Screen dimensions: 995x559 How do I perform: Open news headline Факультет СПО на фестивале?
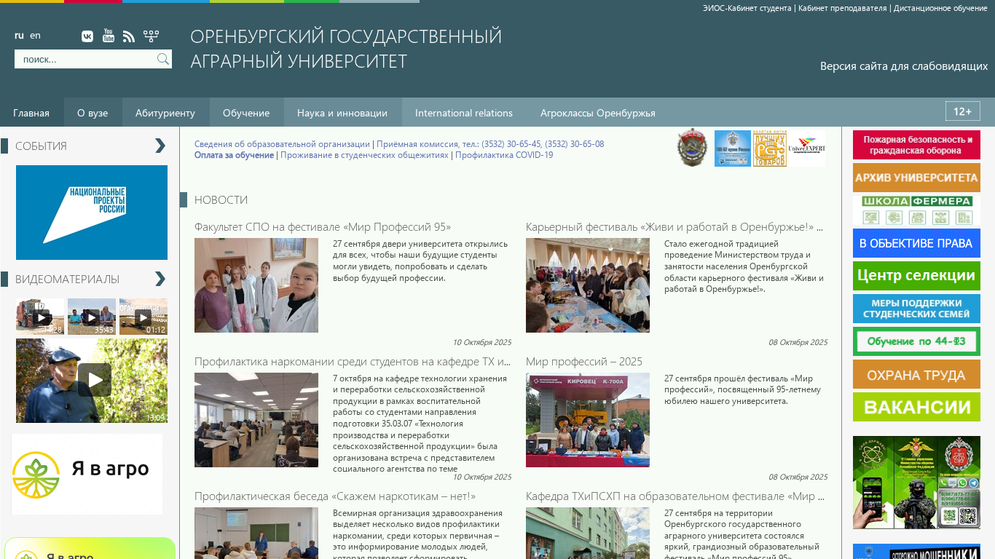pyautogui.click(x=323, y=227)
